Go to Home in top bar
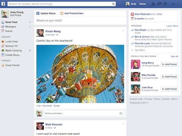Screen dimensions: 182x136 point(142,4)
